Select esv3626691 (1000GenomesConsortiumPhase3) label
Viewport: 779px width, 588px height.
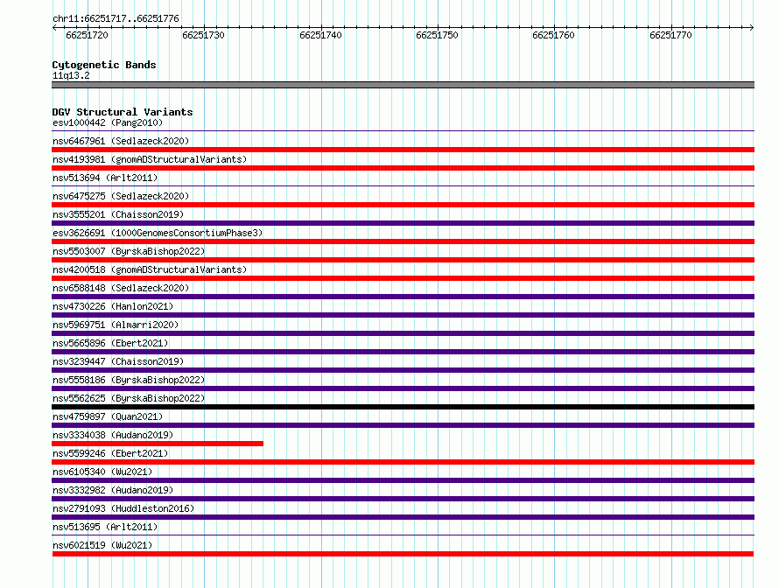[158, 233]
